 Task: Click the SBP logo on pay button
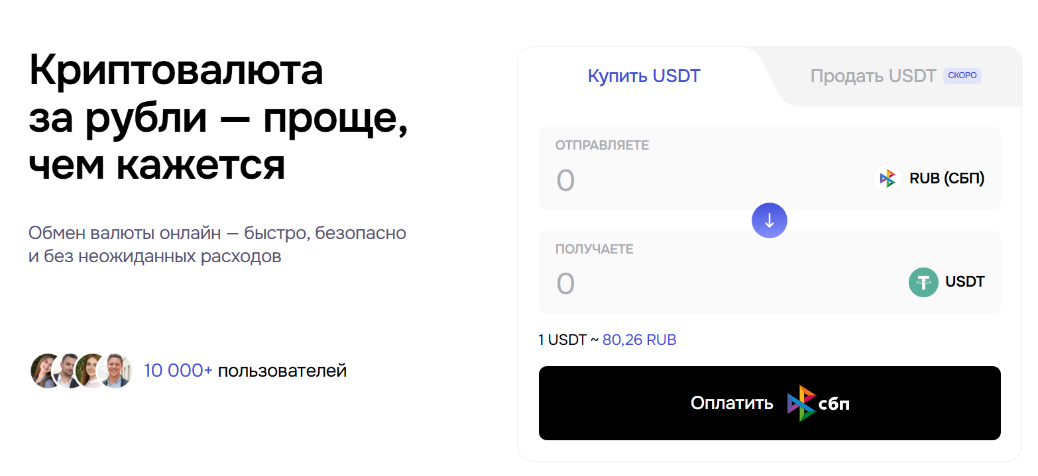click(818, 403)
